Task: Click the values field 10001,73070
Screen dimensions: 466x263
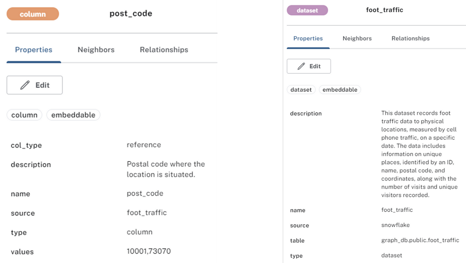Action: 149,251
